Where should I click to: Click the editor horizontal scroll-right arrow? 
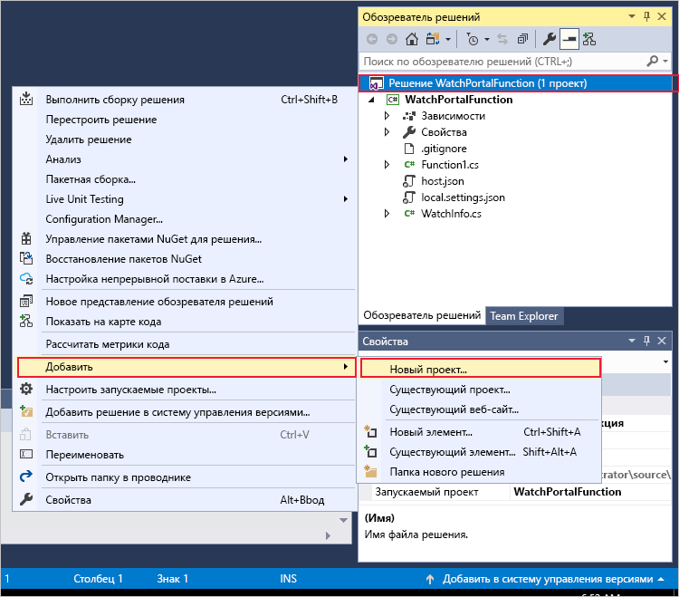tap(328, 536)
